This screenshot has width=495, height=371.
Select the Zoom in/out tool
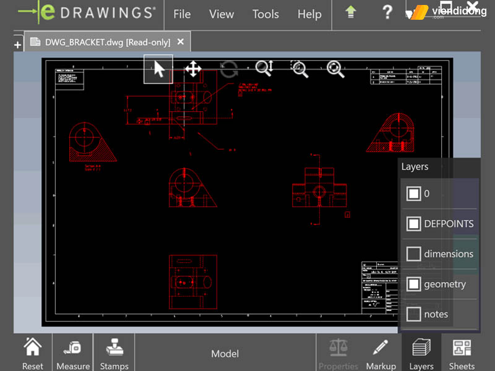click(x=264, y=69)
